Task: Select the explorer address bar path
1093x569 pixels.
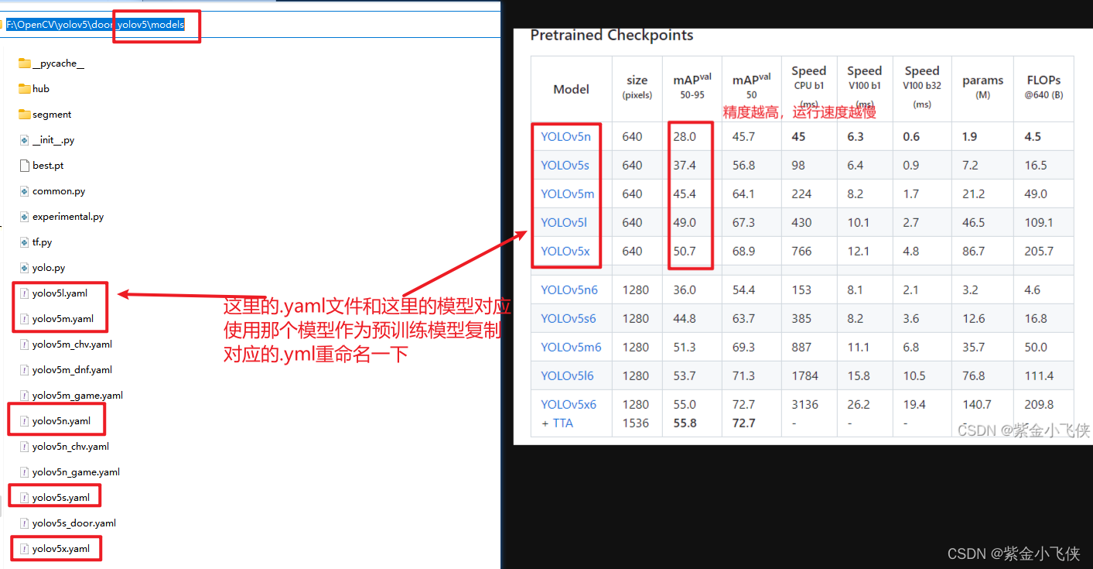Action: pyautogui.click(x=95, y=25)
